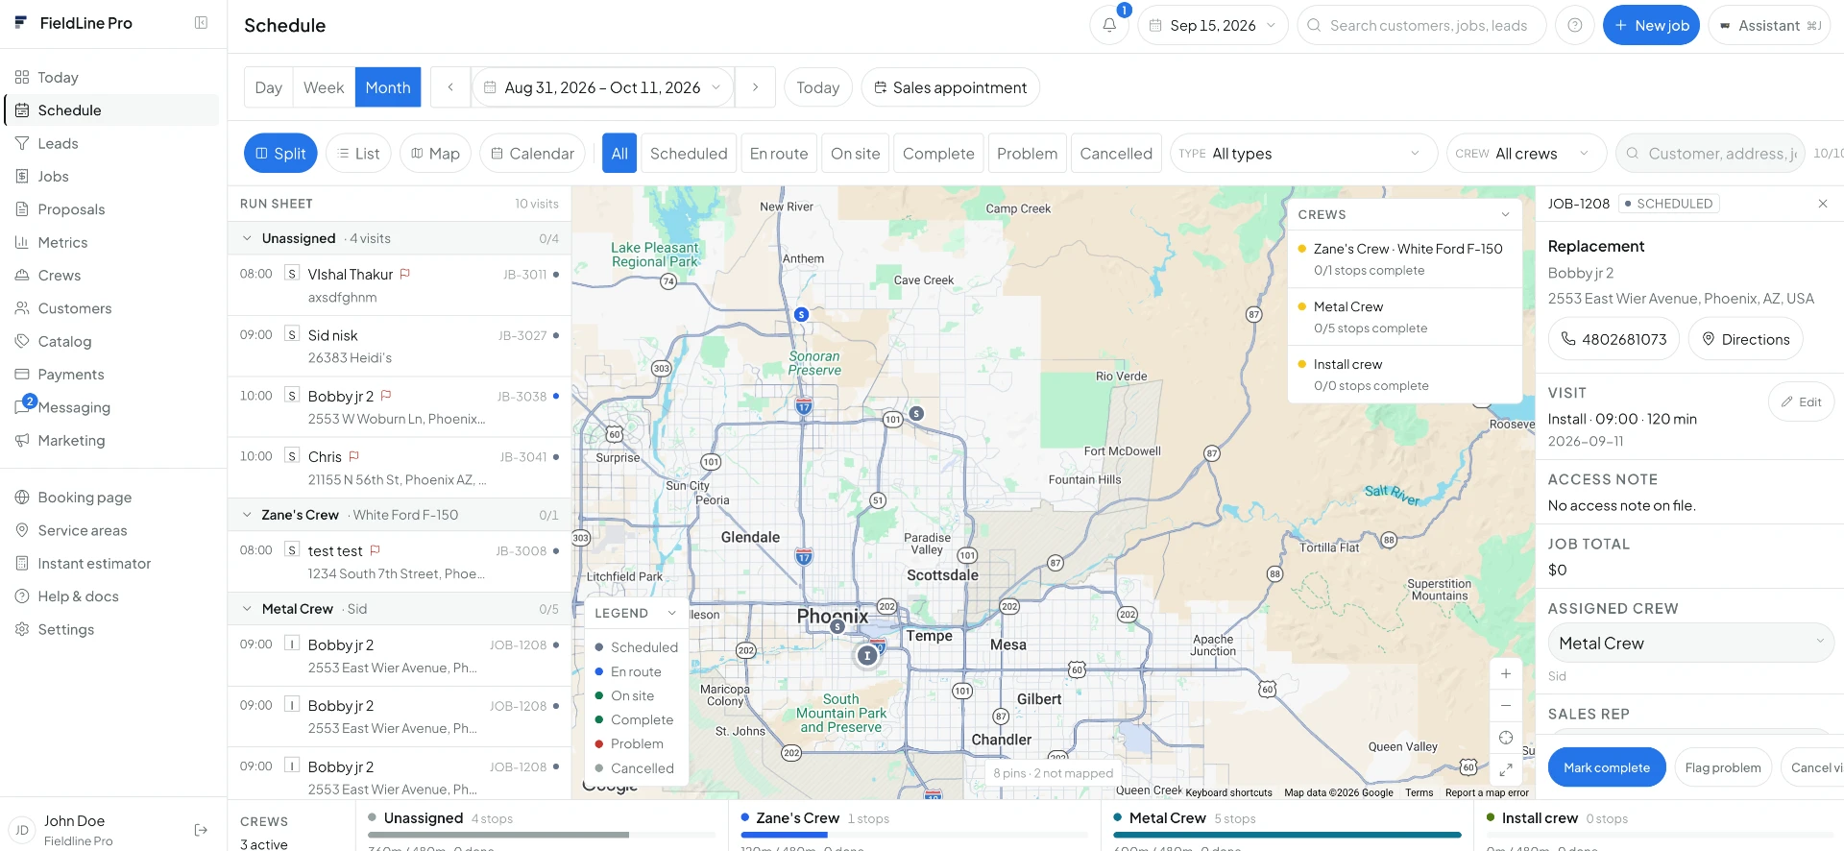Image resolution: width=1844 pixels, height=851 pixels.
Task: Switch to List view
Action: click(x=359, y=154)
